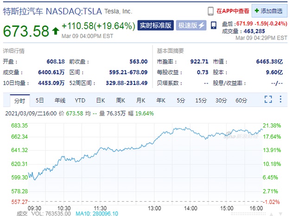This screenshot has height=216, width=292.
Task: Click the phone icon beside 在APP中查看
Action: click(211, 10)
